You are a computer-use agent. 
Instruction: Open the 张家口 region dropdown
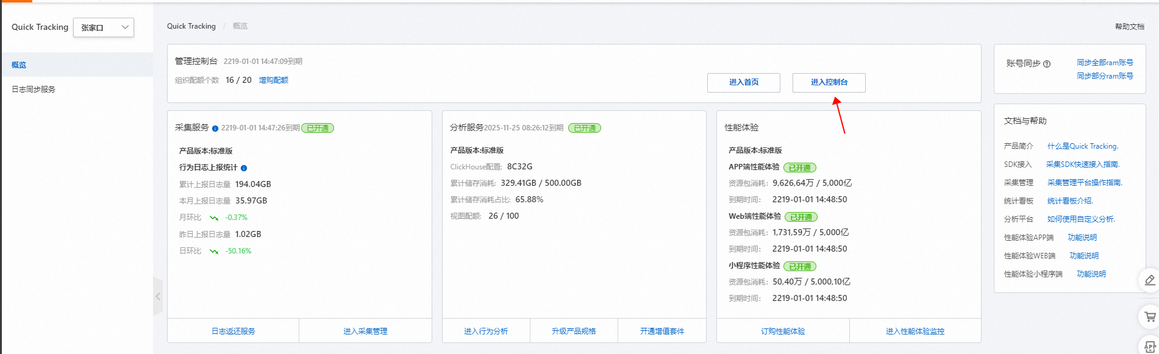104,27
